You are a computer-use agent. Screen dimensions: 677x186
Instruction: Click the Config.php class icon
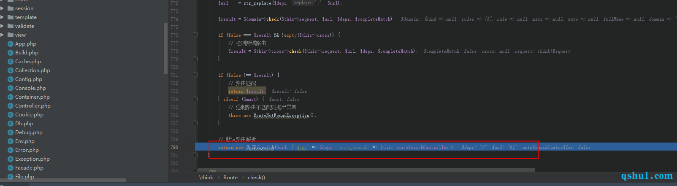tap(11, 79)
